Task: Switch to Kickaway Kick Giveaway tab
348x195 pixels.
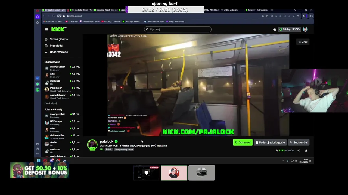Action: pos(256,10)
